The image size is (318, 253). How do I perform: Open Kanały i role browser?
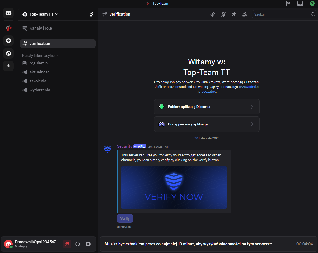pyautogui.click(x=58, y=28)
